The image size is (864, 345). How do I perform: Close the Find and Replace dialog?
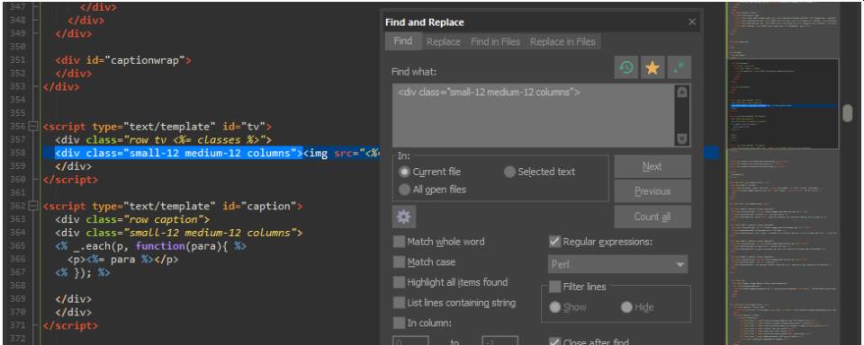[x=692, y=22]
